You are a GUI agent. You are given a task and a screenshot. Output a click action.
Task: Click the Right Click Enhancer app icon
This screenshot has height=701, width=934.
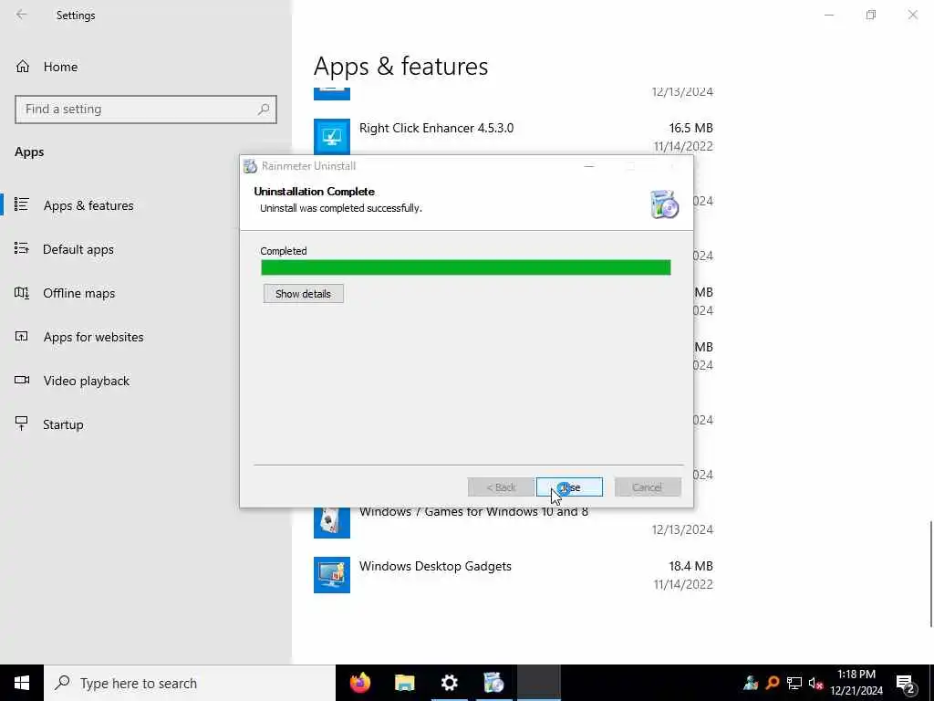click(x=332, y=137)
